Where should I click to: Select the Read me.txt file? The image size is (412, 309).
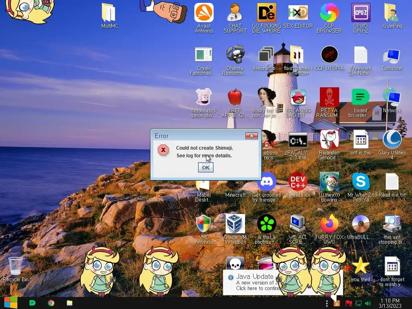coord(392,185)
